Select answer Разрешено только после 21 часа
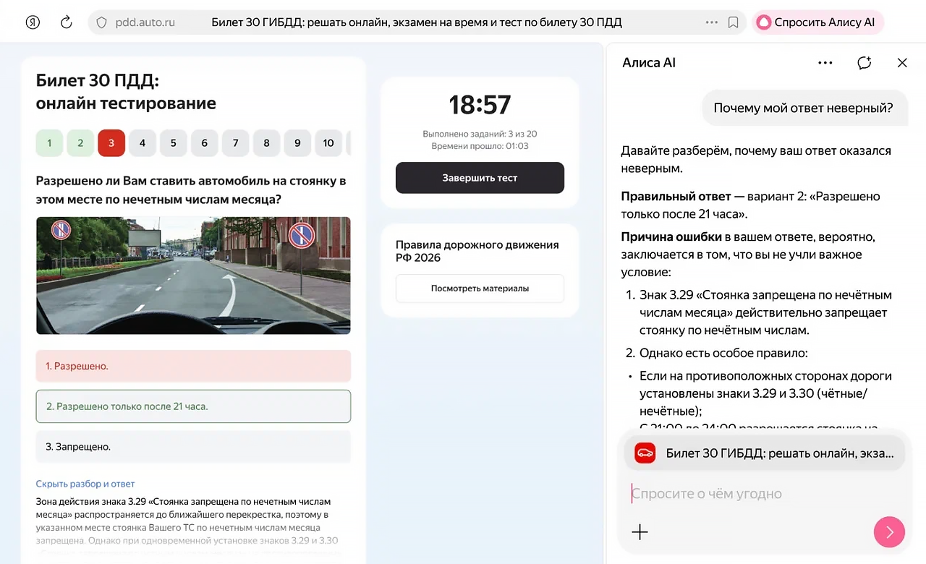Image resolution: width=926 pixels, height=564 pixels. click(x=193, y=406)
